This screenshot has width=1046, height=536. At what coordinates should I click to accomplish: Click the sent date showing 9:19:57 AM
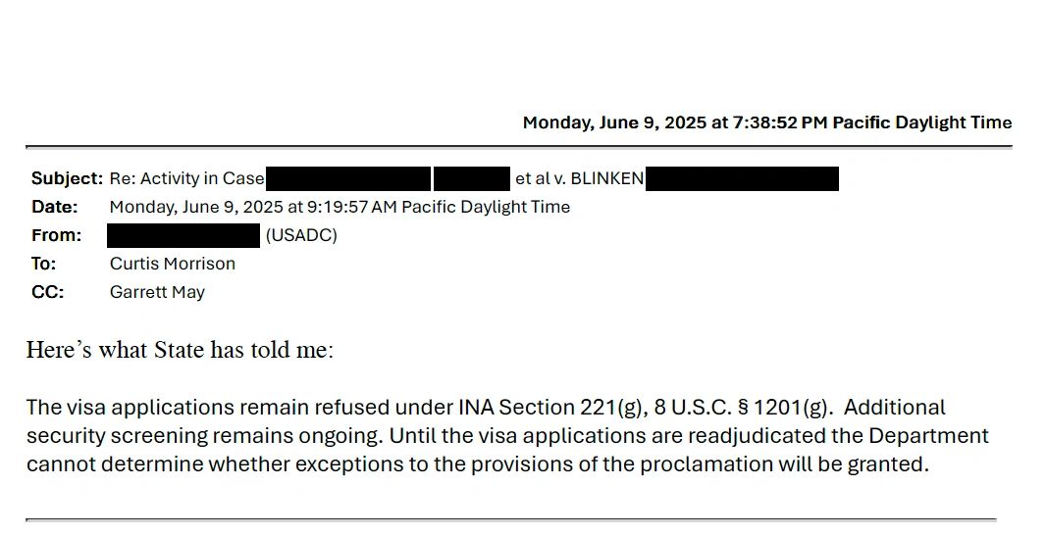[x=340, y=207]
